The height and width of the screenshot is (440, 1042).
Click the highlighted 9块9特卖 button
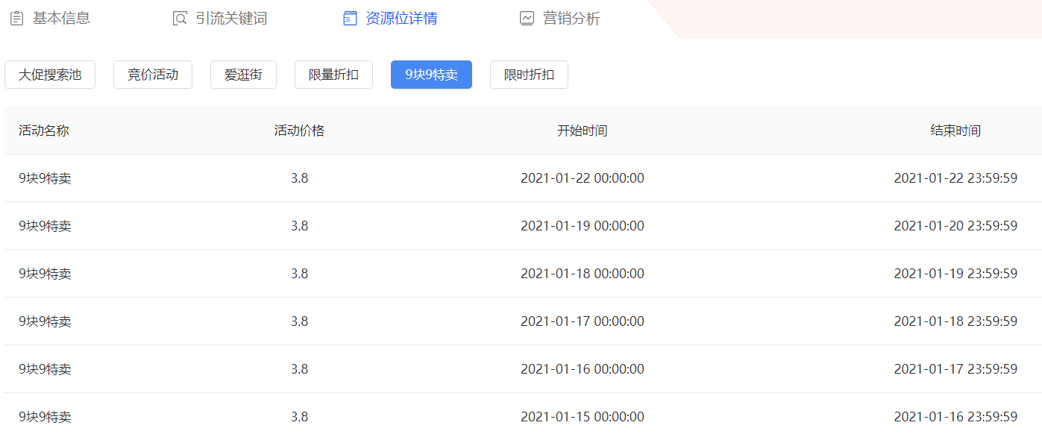click(x=431, y=75)
